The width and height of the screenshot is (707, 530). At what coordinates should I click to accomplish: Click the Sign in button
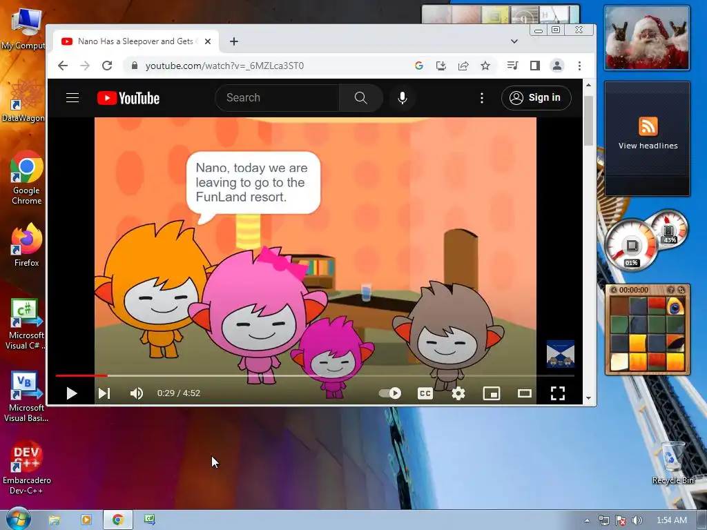536,98
